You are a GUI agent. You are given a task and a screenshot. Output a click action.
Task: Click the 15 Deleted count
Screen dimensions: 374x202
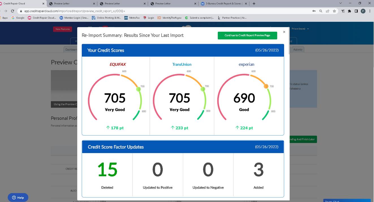click(x=107, y=170)
